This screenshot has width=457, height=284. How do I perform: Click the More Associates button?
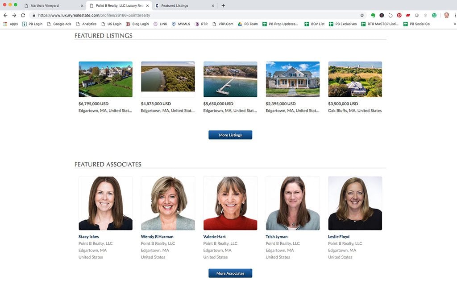click(230, 273)
